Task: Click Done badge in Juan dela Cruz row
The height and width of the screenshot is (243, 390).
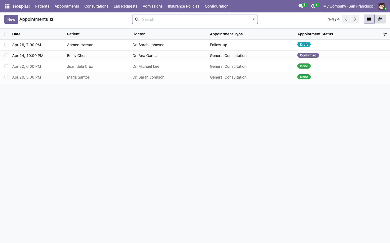Action: [304, 66]
